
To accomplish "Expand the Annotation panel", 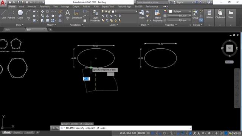I will (x=76, y=25).
